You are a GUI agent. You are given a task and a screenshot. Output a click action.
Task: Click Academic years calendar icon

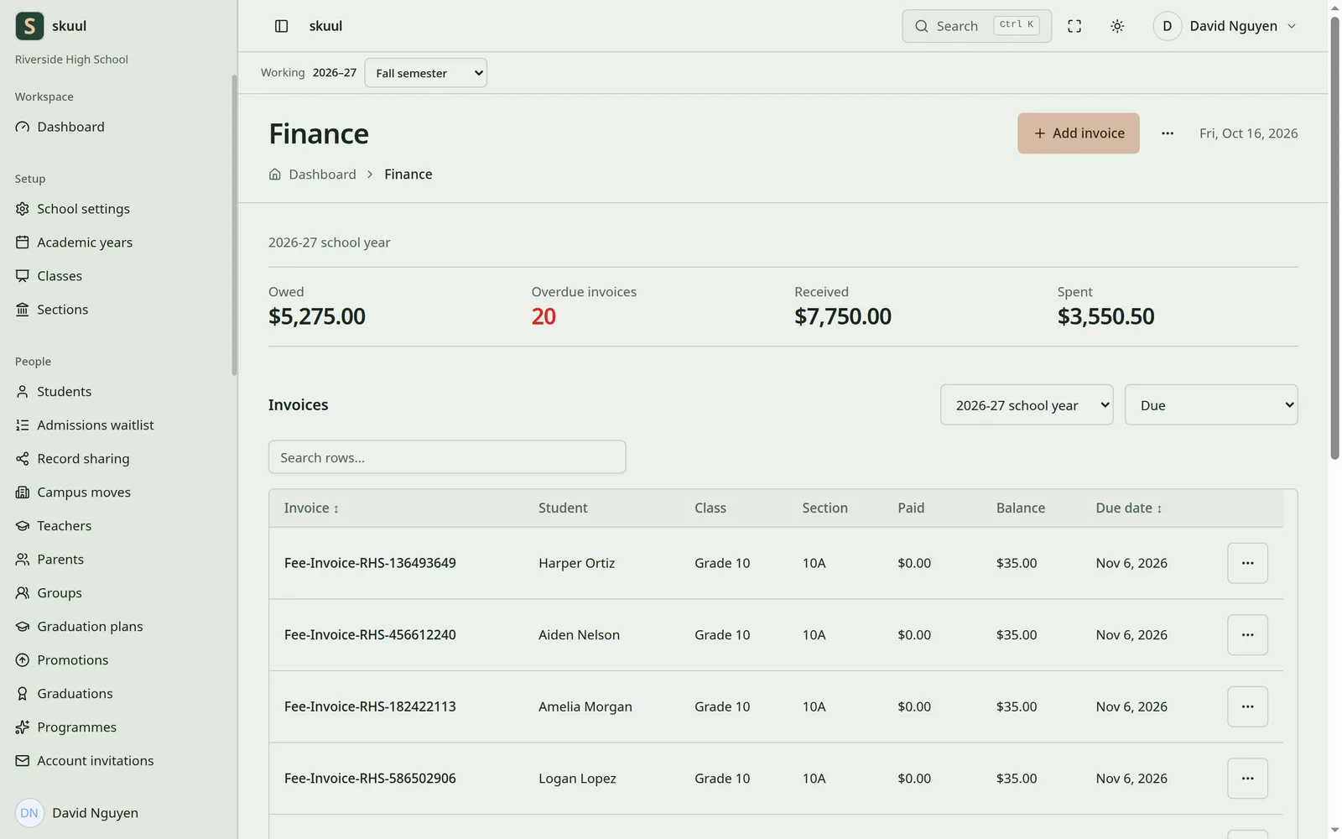pyautogui.click(x=23, y=242)
